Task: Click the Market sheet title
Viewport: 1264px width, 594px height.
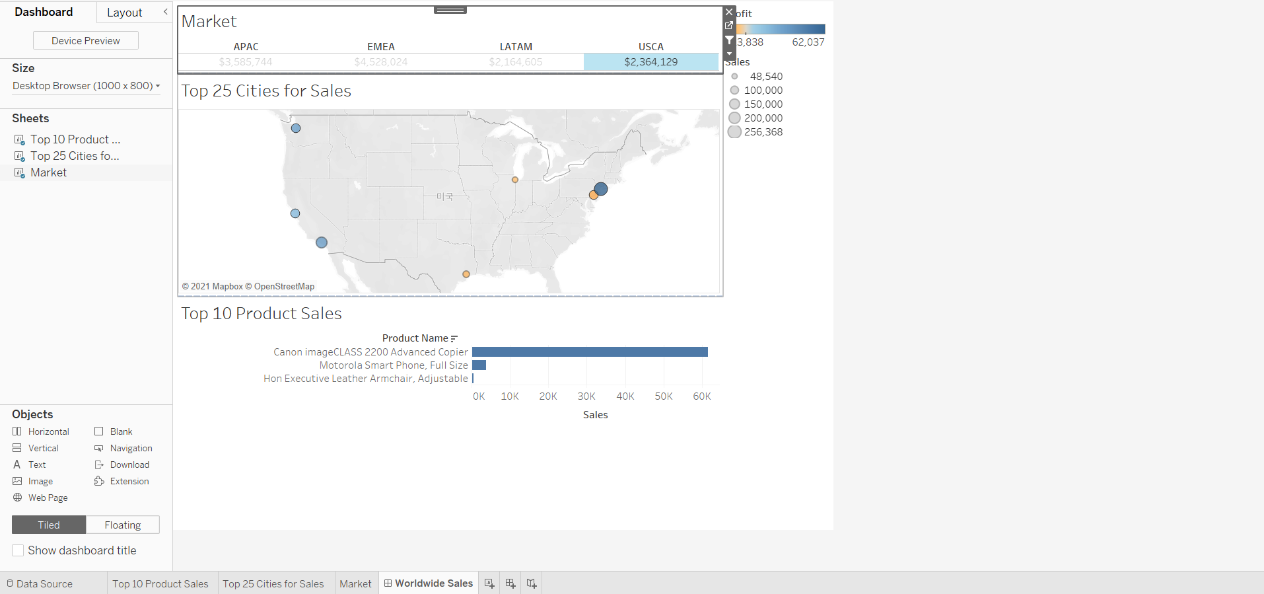Action: click(x=209, y=21)
